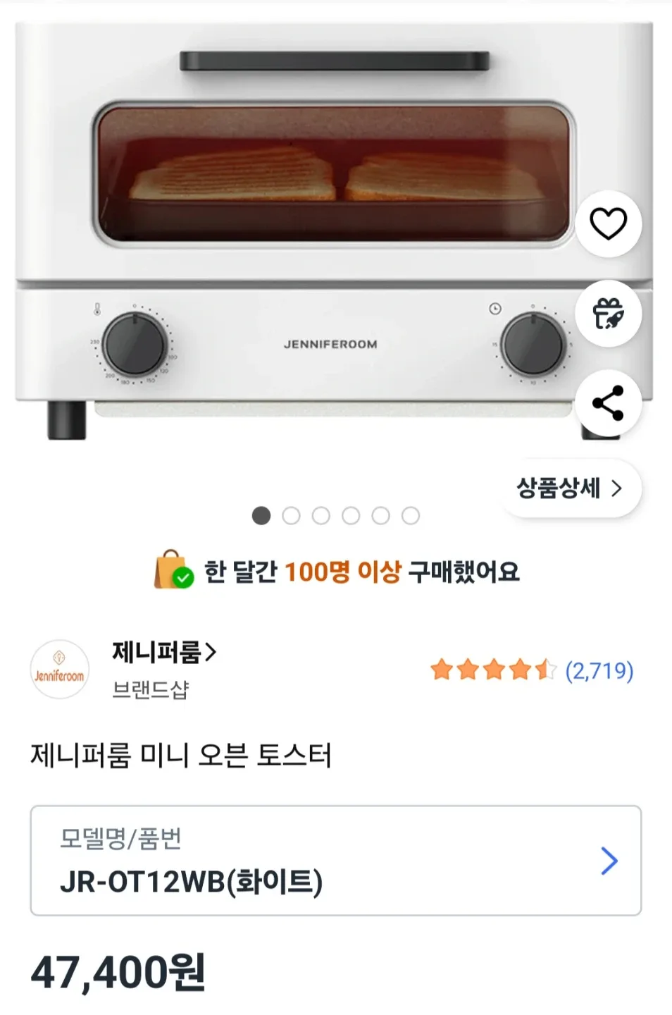Select the third image page dot
The image size is (672, 1015).
[x=321, y=516]
